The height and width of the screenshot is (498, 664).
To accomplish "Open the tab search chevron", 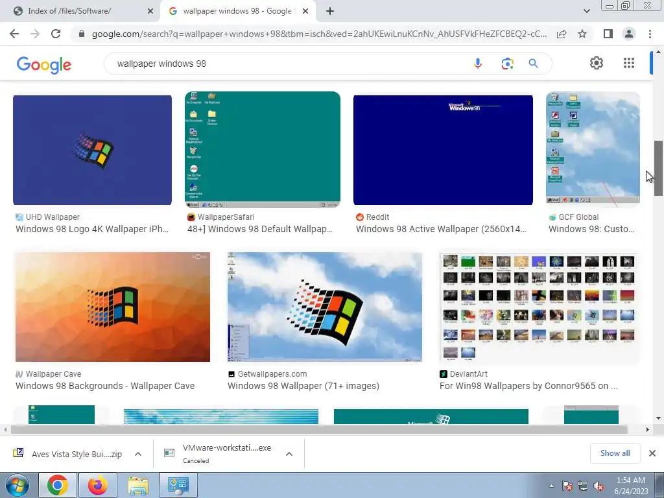I will (x=586, y=11).
